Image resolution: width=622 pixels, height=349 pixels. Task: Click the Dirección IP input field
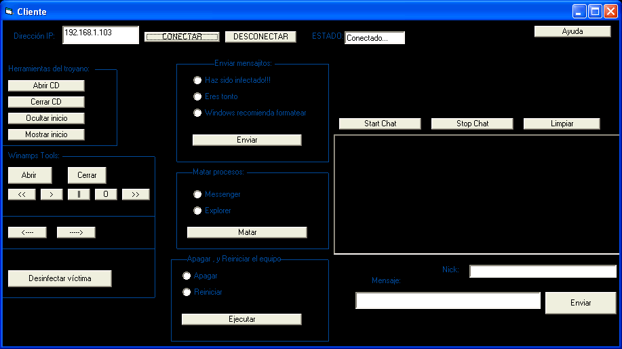100,35
